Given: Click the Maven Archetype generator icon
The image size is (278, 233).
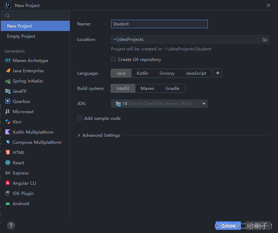Looking at the screenshot, I should [8, 61].
